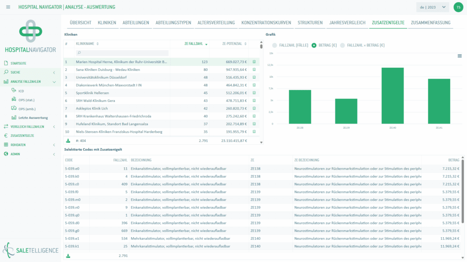
Task: Sort by ZE-Potenzial column arrows
Action: [245, 44]
